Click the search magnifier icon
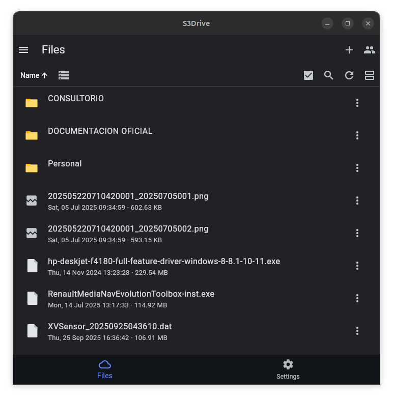This screenshot has width=393, height=399. point(329,75)
